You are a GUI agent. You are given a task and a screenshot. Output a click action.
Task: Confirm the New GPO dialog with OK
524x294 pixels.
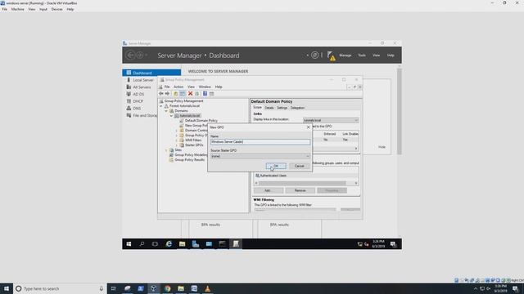click(276, 166)
